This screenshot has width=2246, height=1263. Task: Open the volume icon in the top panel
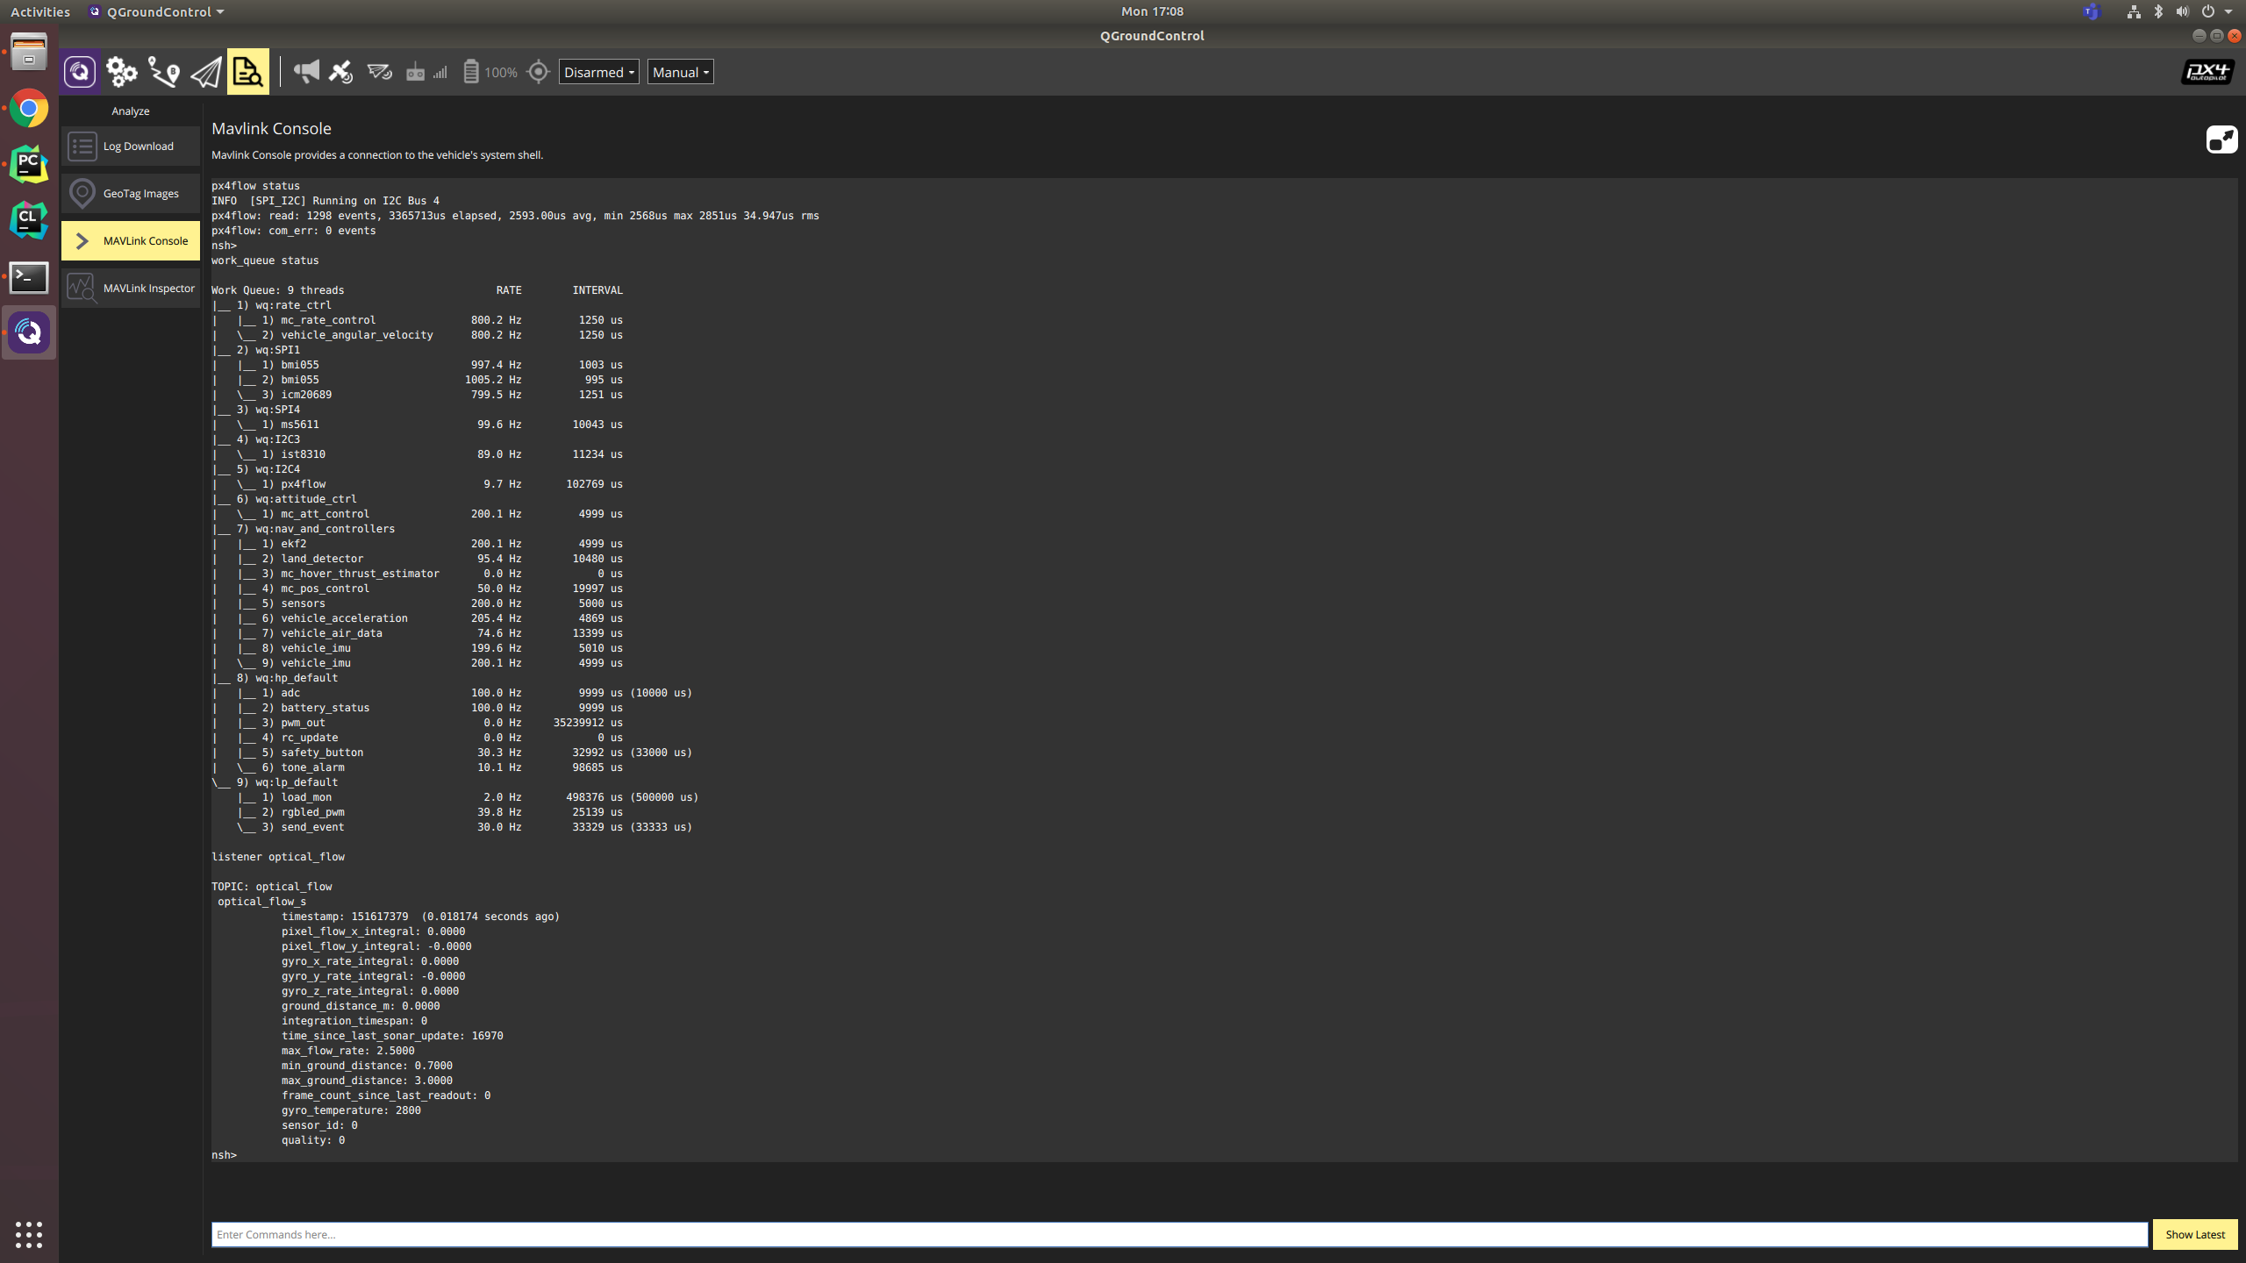(x=2182, y=11)
